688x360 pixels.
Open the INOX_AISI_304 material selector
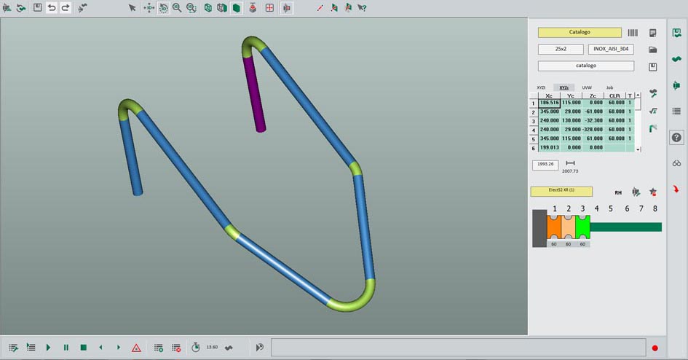click(x=611, y=50)
